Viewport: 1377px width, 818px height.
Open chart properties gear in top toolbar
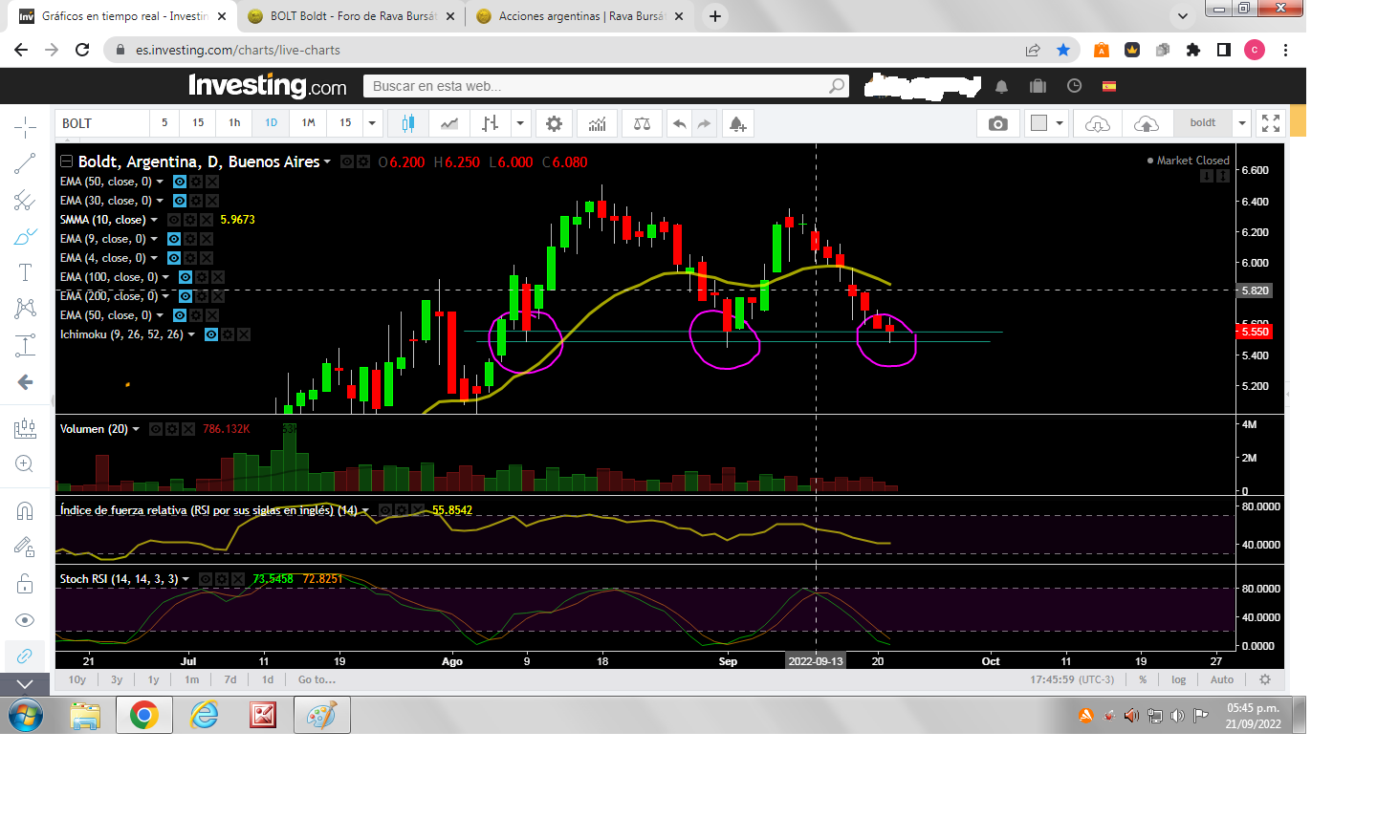pos(554,123)
